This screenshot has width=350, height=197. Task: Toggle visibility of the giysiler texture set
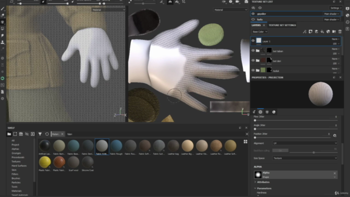click(253, 14)
